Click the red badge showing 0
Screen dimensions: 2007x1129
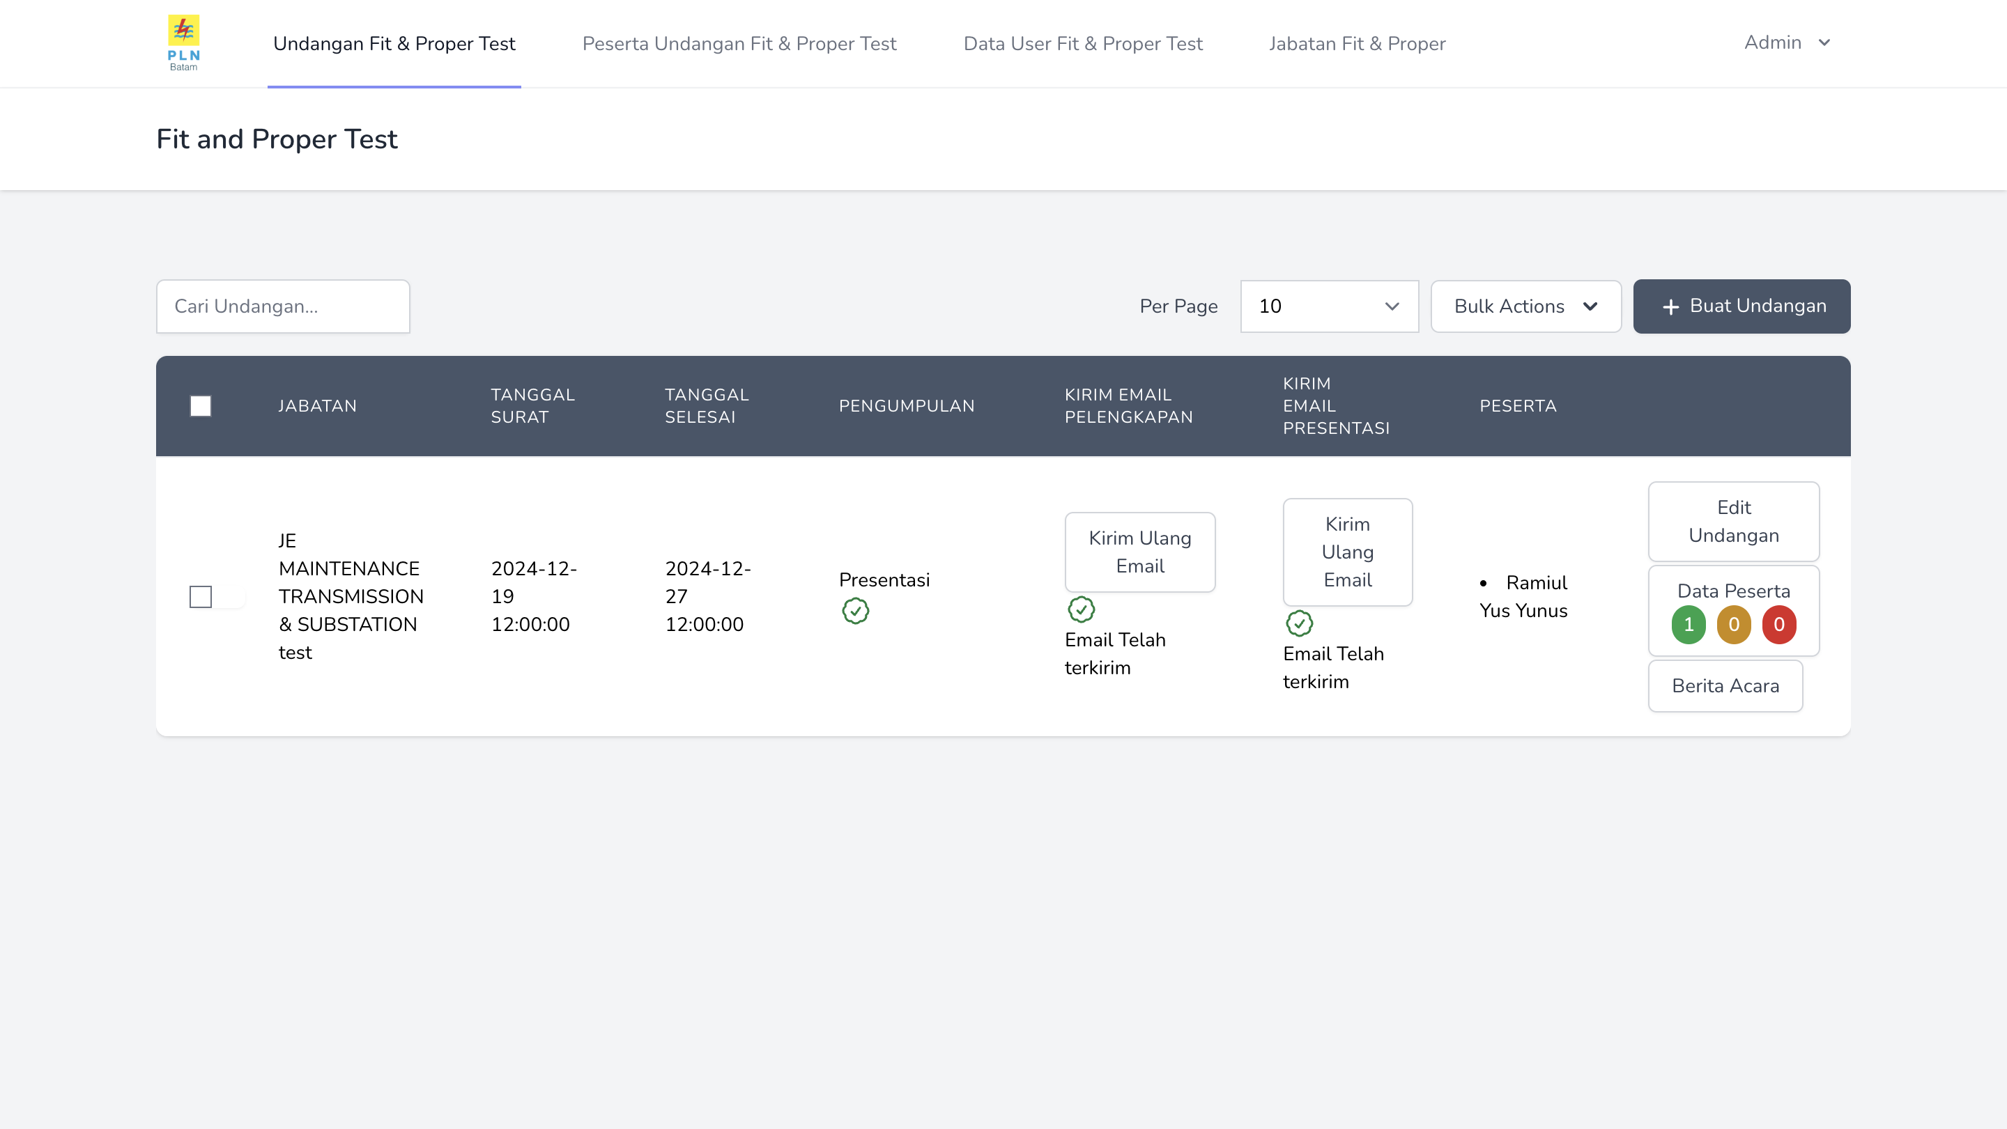pyautogui.click(x=1778, y=625)
